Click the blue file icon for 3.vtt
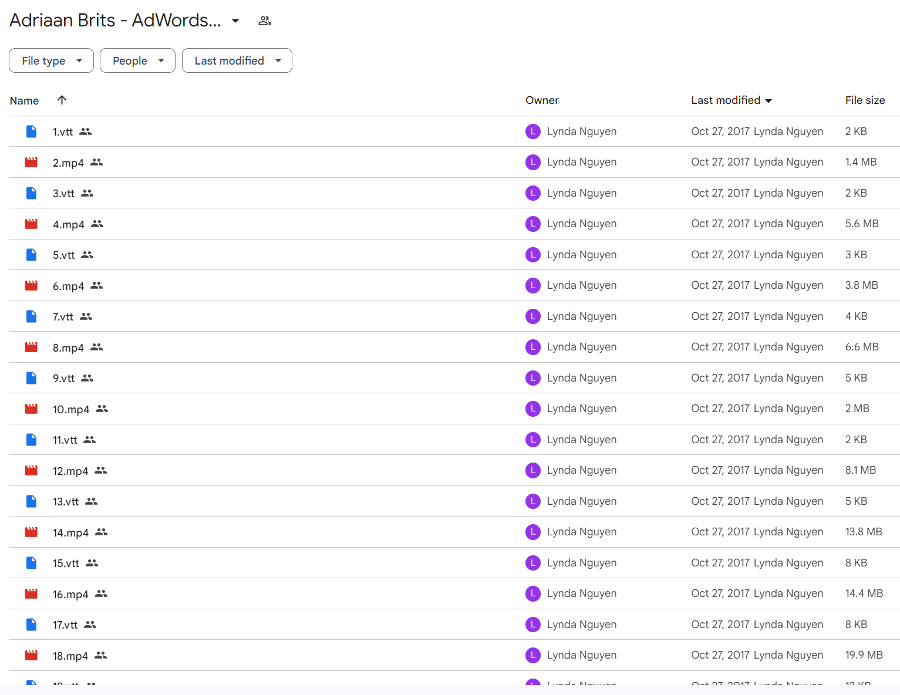This screenshot has width=900, height=695. click(31, 193)
